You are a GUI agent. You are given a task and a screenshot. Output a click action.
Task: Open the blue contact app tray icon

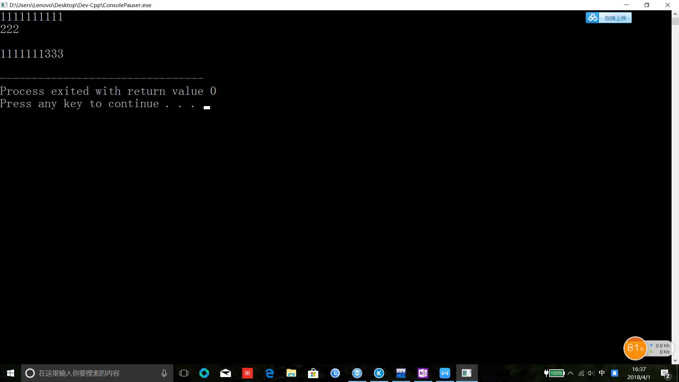615,373
